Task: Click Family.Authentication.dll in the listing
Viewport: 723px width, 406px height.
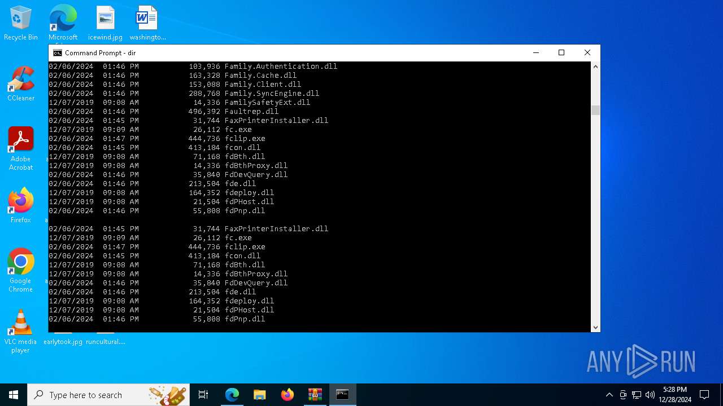Action: (281, 67)
